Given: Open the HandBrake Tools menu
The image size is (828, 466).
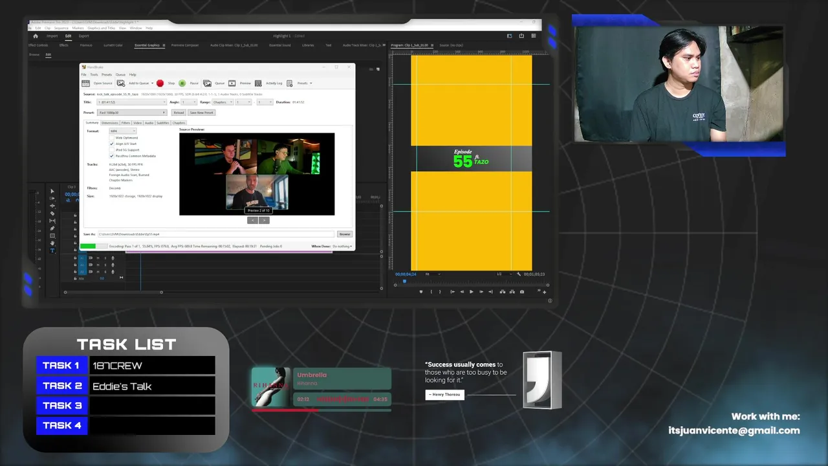Looking at the screenshot, I should (x=94, y=74).
